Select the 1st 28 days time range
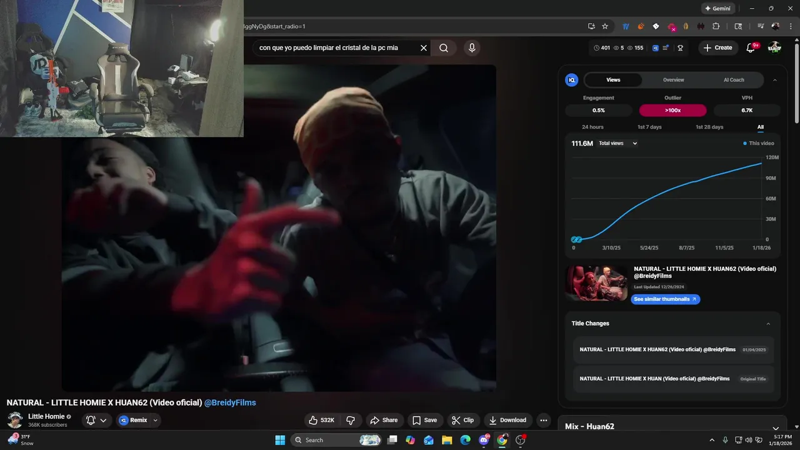 709,127
